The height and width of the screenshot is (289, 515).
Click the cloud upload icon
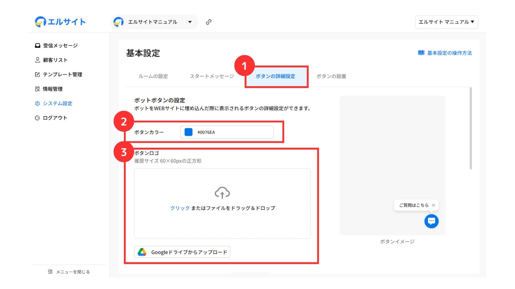click(222, 193)
